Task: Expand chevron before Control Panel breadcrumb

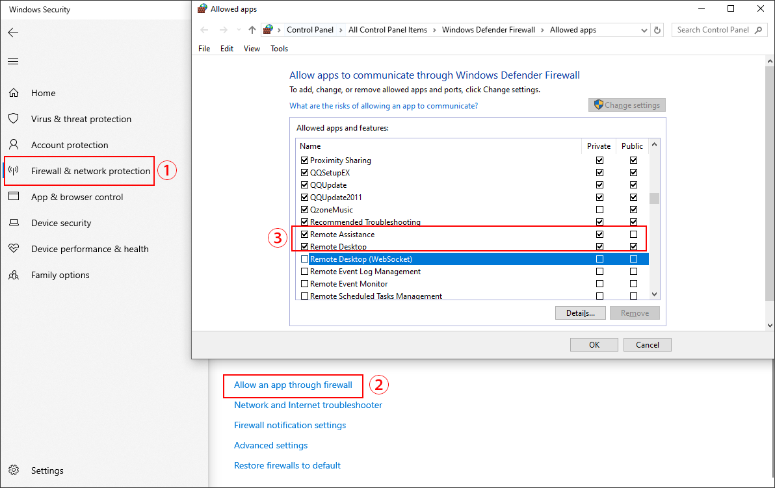Action: point(280,30)
